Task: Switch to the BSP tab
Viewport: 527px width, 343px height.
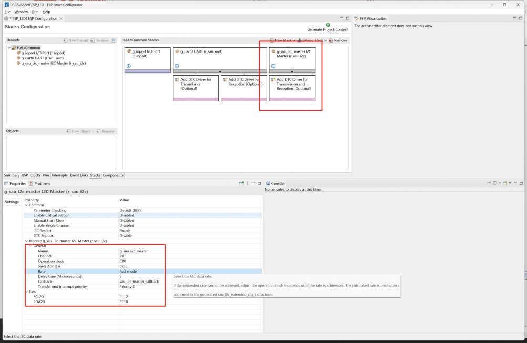Action: point(25,175)
